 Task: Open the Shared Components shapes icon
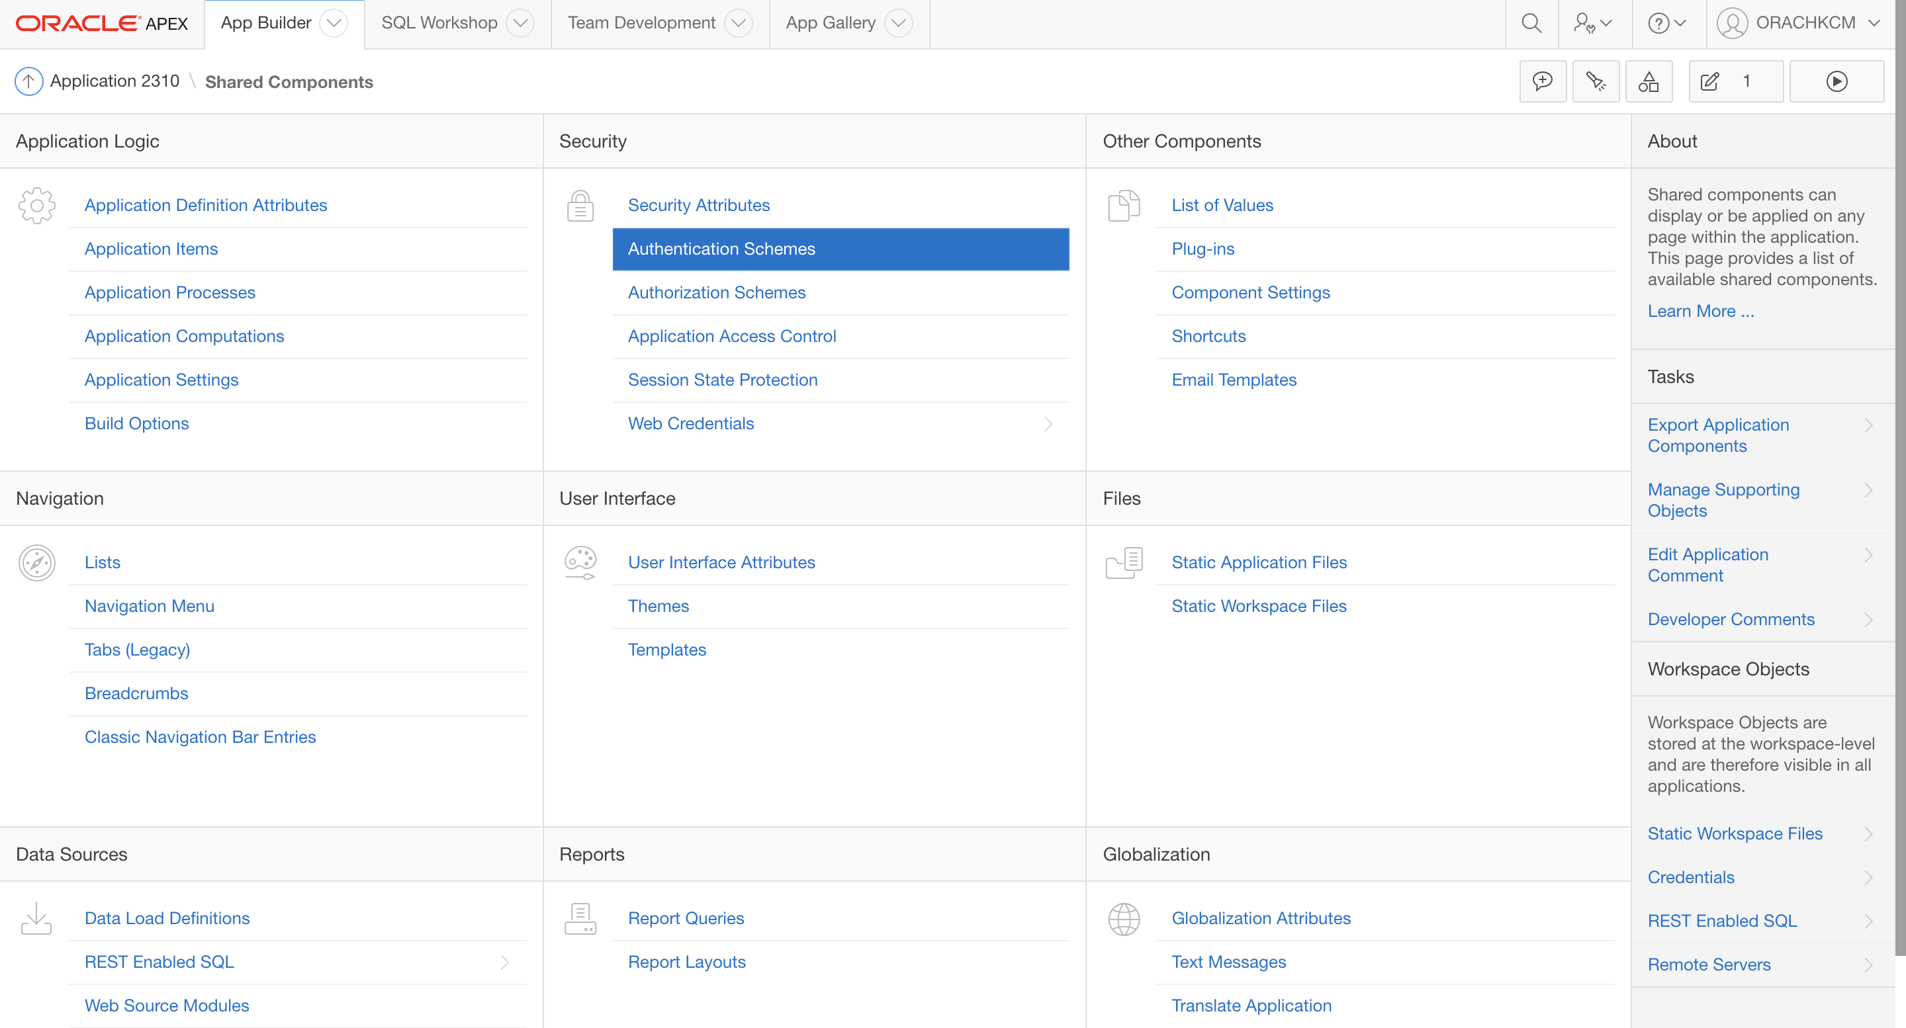[1648, 81]
